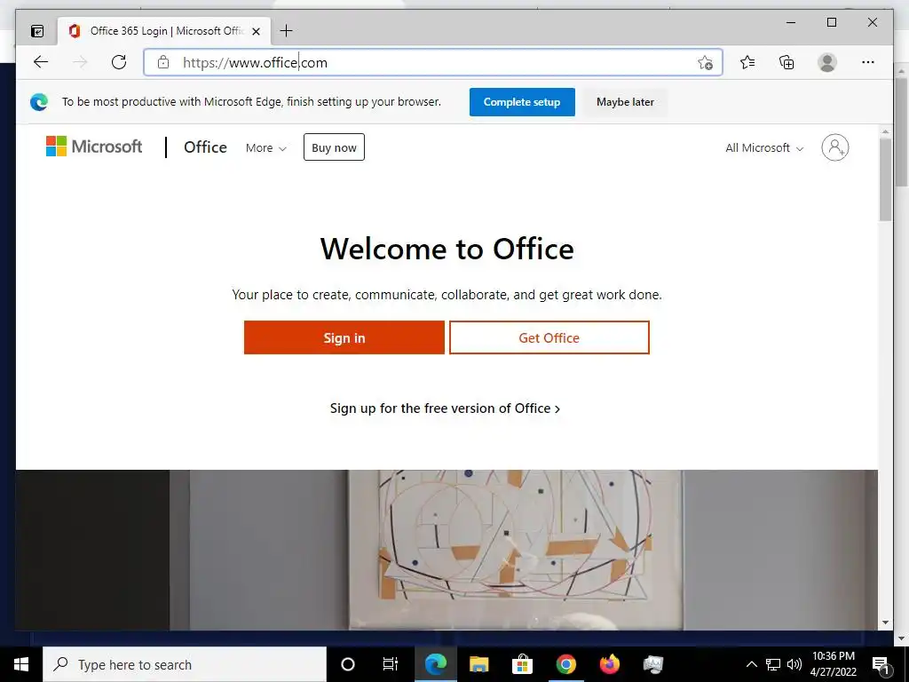Refresh the Office page
This screenshot has width=909, height=682.
[x=119, y=62]
